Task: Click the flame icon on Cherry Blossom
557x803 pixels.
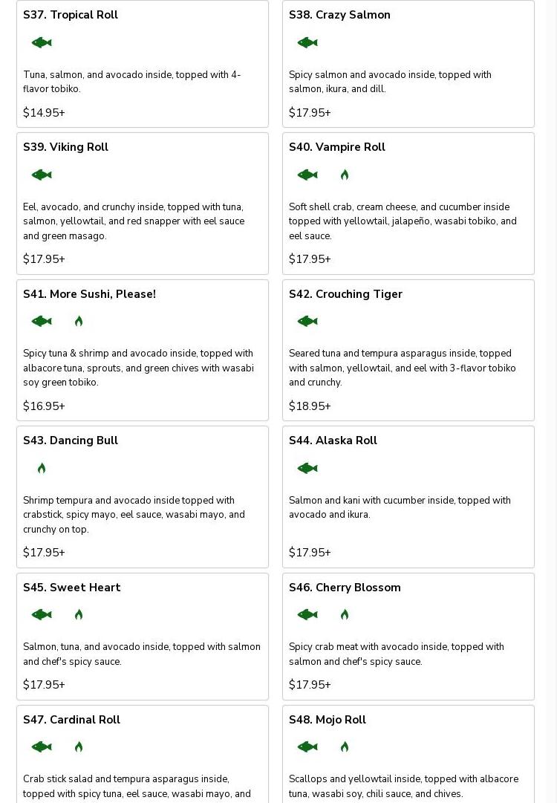Action: (345, 615)
